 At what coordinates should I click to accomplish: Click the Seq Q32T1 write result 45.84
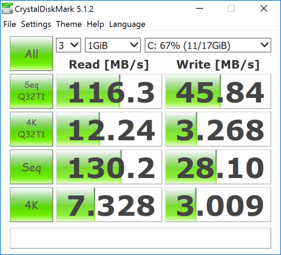tap(218, 91)
